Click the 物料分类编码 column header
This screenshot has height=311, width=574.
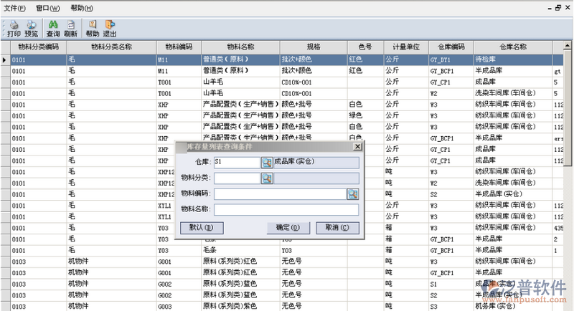click(38, 46)
